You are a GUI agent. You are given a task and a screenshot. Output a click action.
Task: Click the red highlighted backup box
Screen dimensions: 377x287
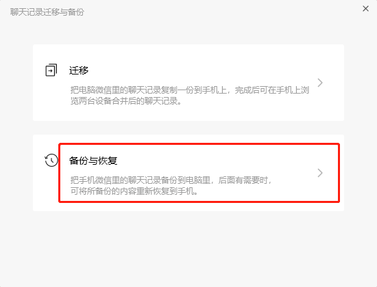pyautogui.click(x=199, y=173)
